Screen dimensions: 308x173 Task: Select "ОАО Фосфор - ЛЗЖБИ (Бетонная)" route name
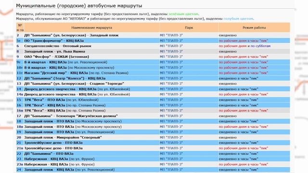[57, 57]
